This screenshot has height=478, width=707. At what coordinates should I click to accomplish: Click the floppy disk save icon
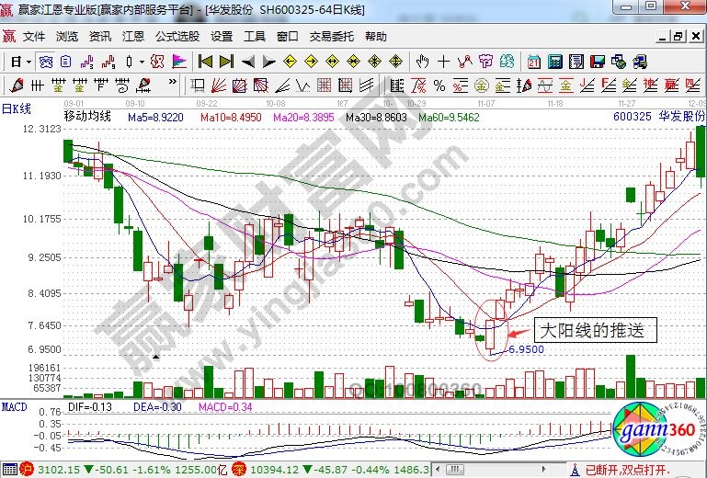point(598,62)
